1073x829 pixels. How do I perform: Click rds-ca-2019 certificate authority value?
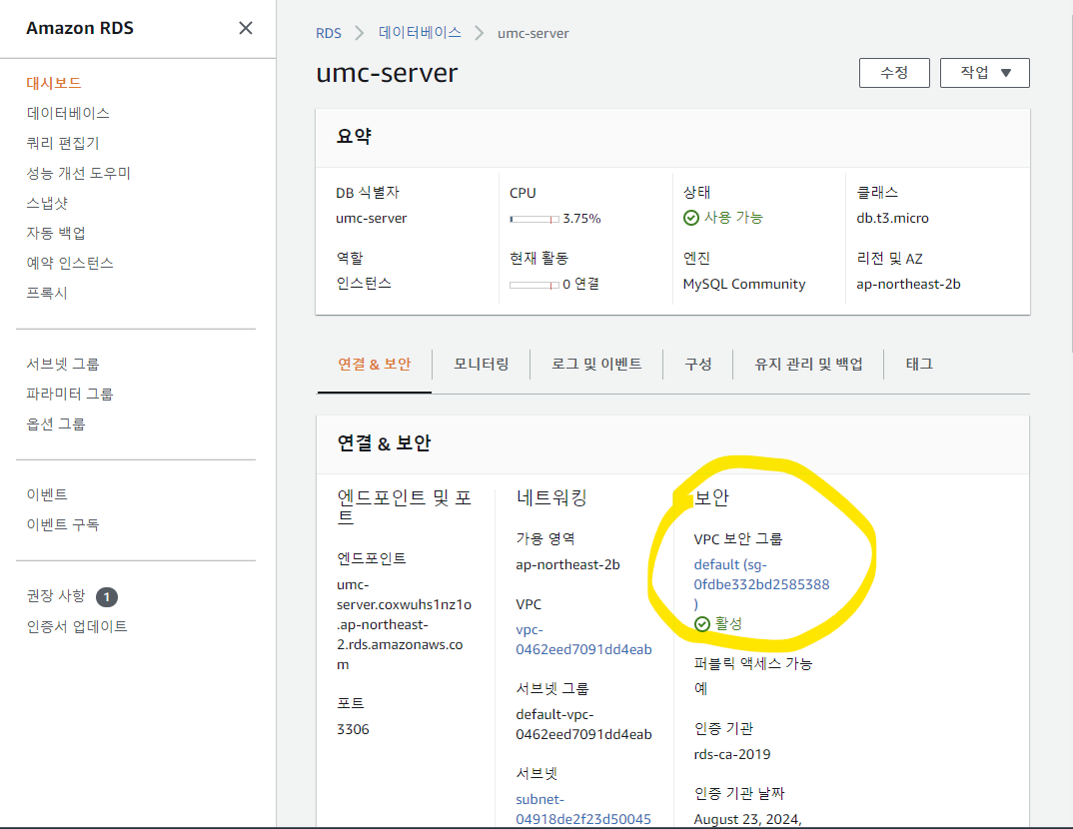coord(732,754)
